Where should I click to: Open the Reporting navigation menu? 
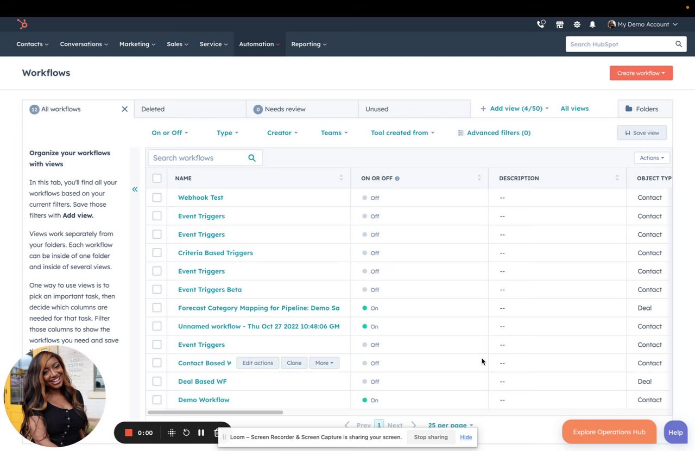click(x=309, y=44)
